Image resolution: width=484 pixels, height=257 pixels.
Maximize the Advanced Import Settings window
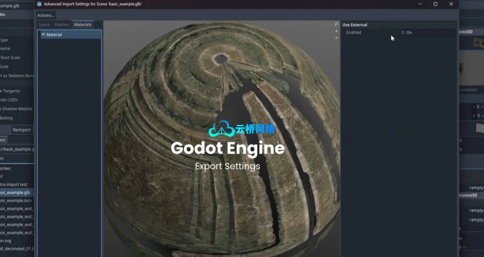435,4
